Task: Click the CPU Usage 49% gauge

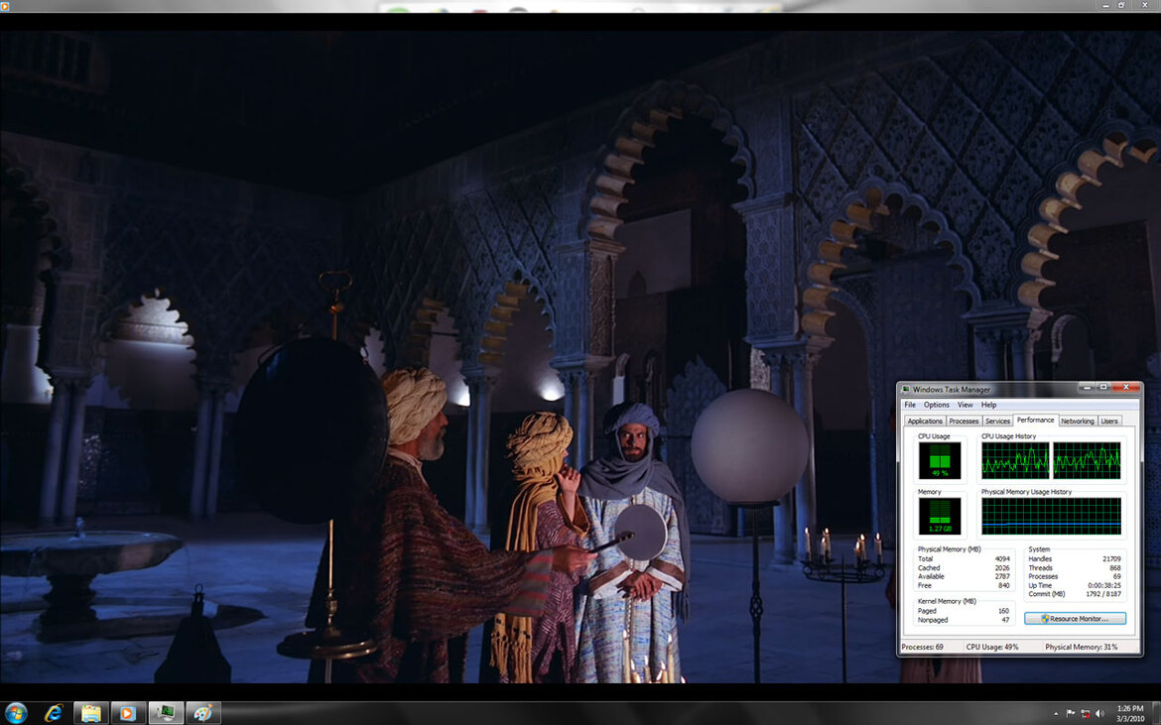Action: point(940,460)
